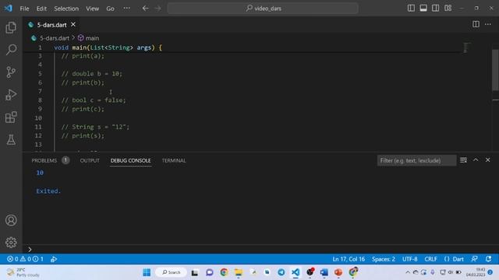This screenshot has width=499, height=280.
Task: Click line 8 '// bool c = false;'
Action: tap(94, 100)
